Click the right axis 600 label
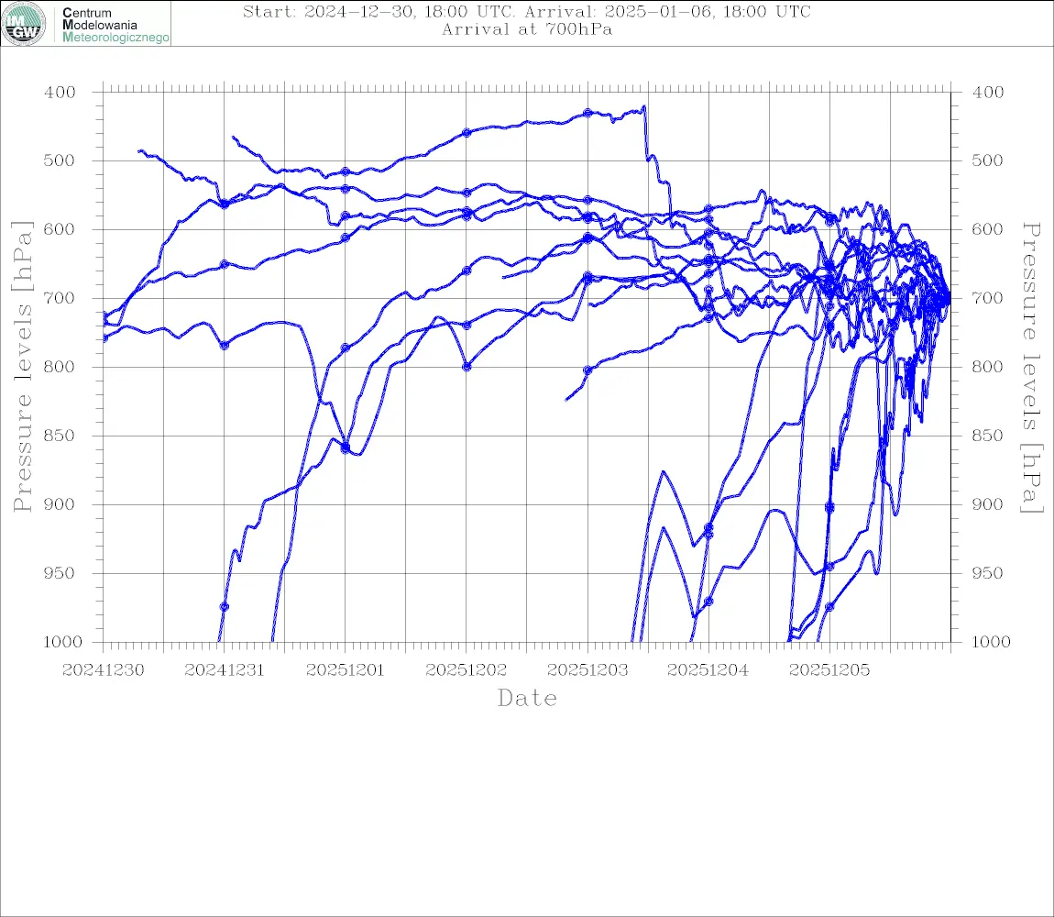Viewport: 1054px width, 917px height. click(987, 229)
